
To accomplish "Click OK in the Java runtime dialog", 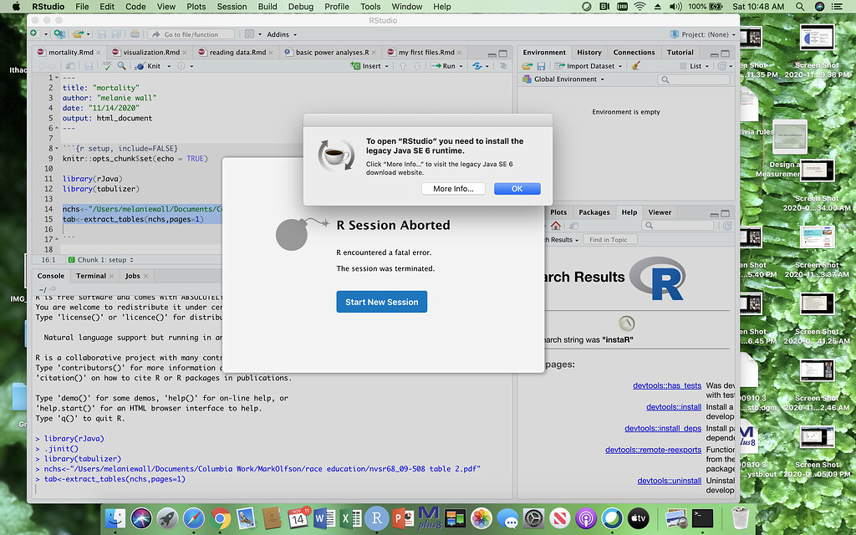I will click(x=517, y=188).
